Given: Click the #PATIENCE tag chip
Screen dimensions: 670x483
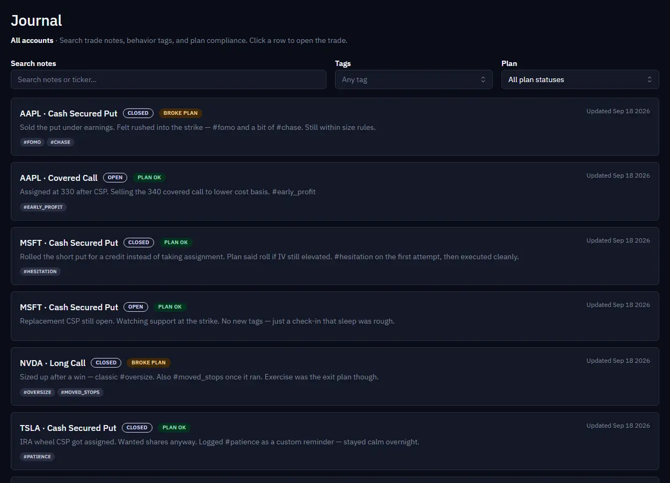Looking at the screenshot, I should tap(38, 457).
